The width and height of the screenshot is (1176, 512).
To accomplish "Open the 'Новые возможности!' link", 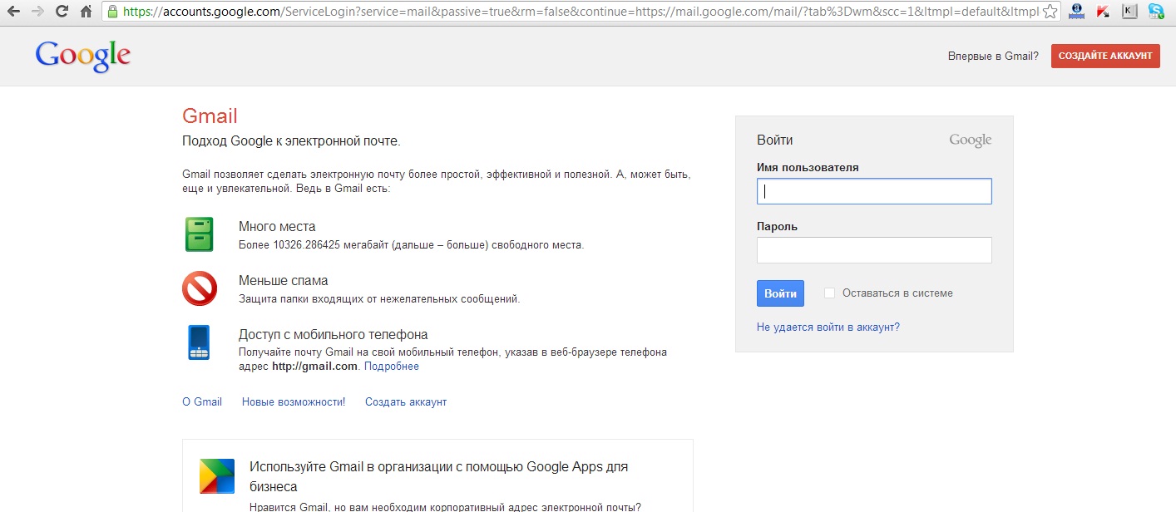I will point(294,401).
